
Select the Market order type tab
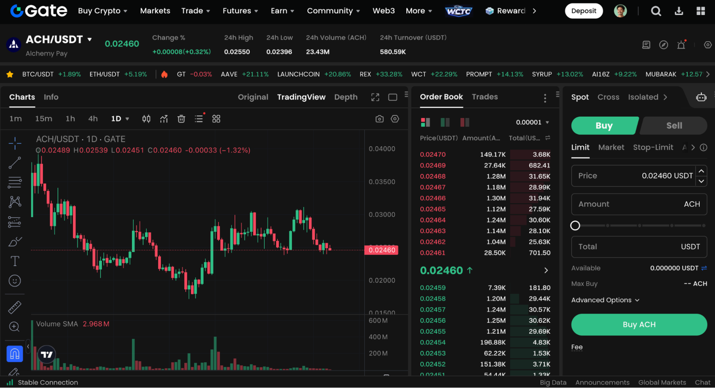(x=611, y=147)
